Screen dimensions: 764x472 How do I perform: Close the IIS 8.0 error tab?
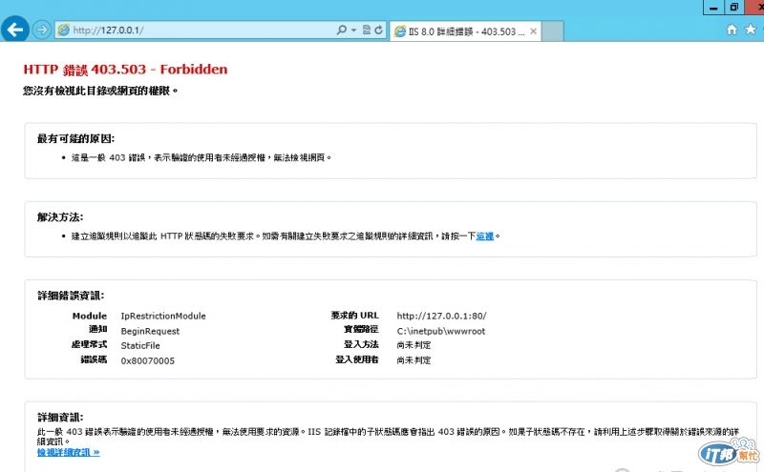point(533,31)
